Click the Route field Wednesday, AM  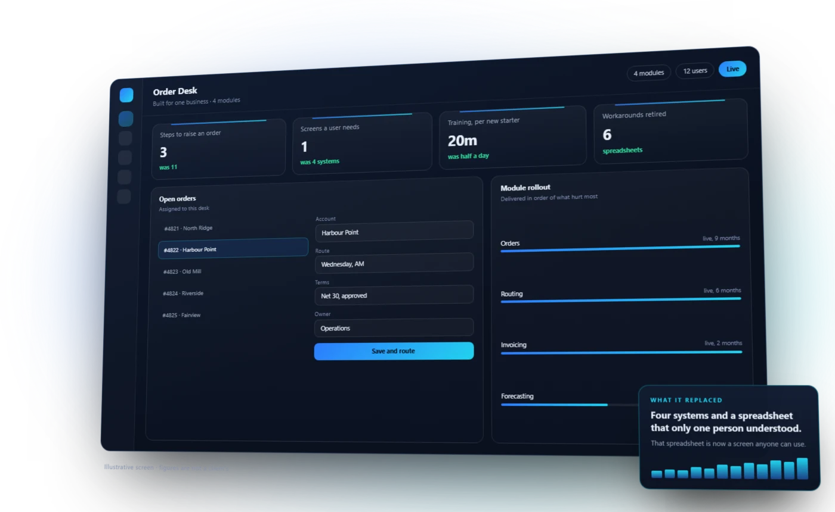click(394, 263)
